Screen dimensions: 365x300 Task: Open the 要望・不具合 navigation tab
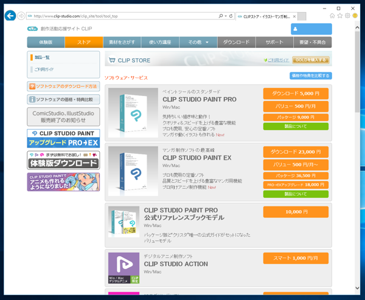click(x=313, y=43)
